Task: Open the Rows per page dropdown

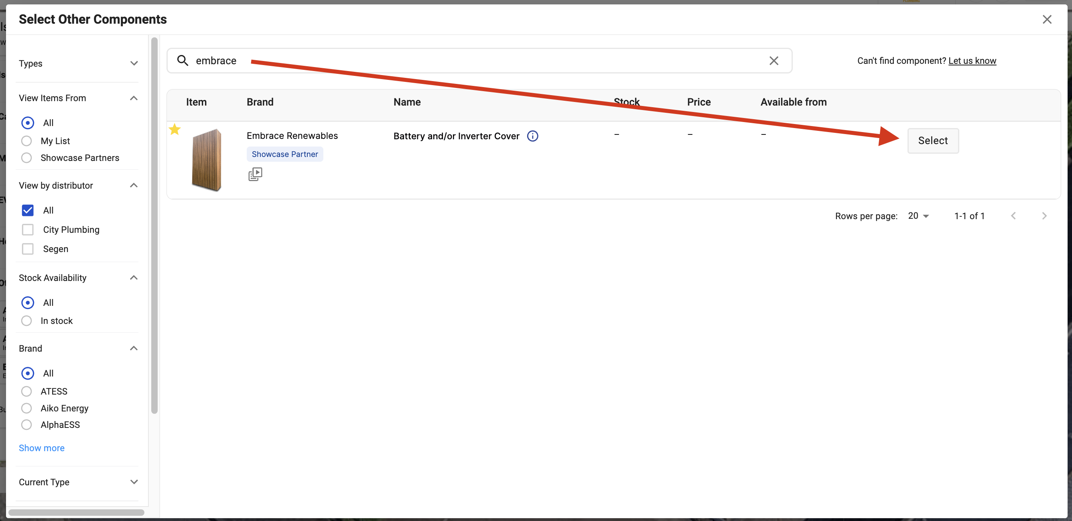Action: (x=918, y=216)
